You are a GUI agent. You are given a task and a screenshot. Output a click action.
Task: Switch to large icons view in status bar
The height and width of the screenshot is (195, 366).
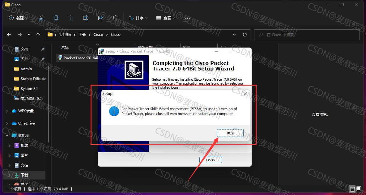point(359,189)
